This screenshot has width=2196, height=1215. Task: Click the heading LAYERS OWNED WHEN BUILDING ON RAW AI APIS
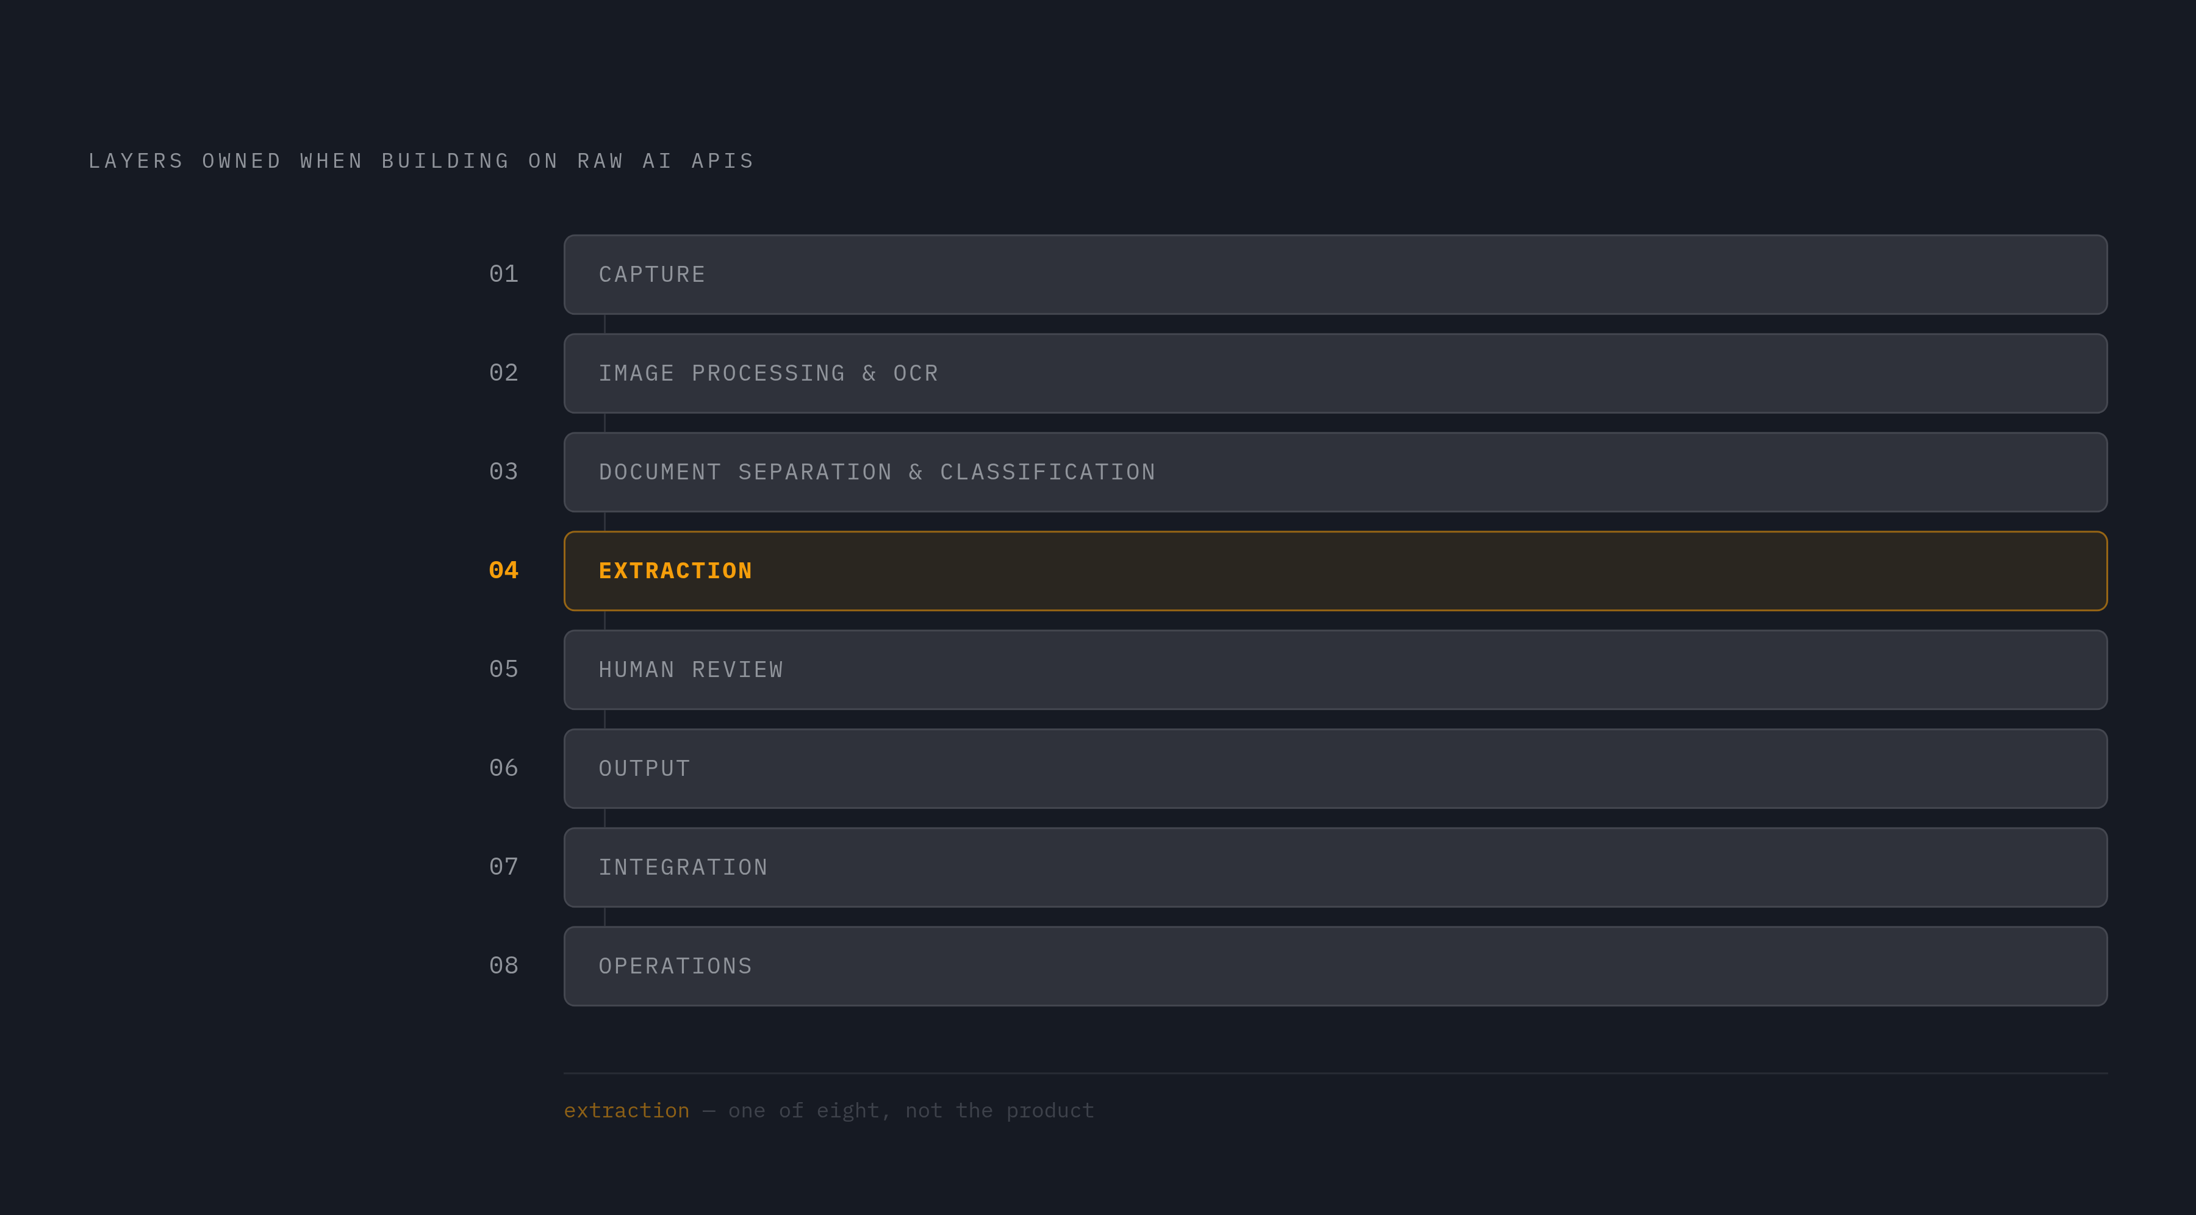421,161
